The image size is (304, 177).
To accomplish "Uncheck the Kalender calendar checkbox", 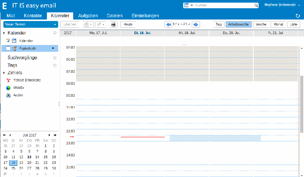I will [x=8, y=40].
